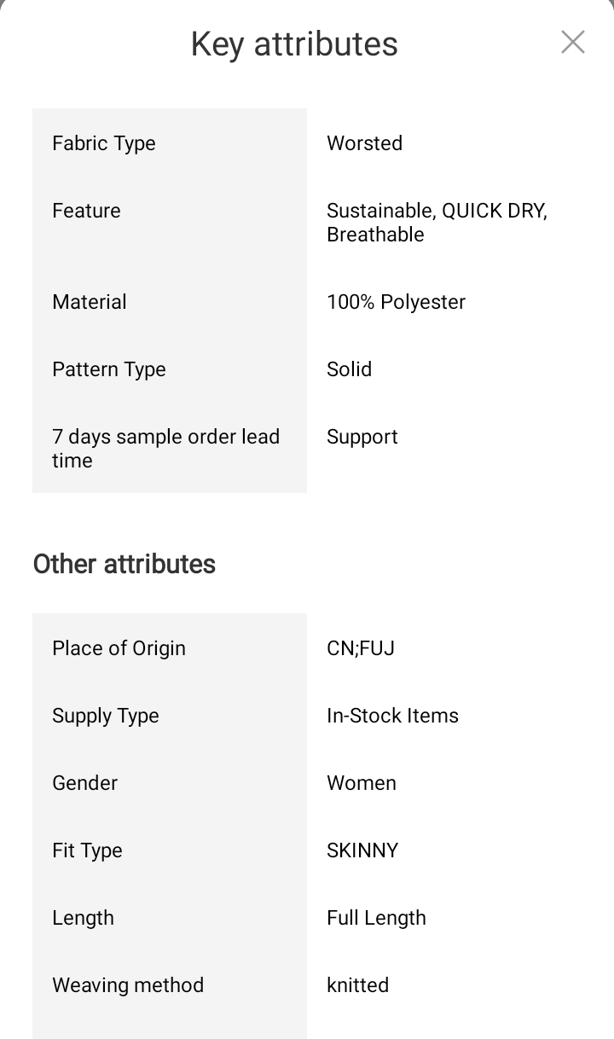This screenshot has height=1039, width=614.
Task: Tap the CN;FUJ origin value
Action: [x=360, y=648]
